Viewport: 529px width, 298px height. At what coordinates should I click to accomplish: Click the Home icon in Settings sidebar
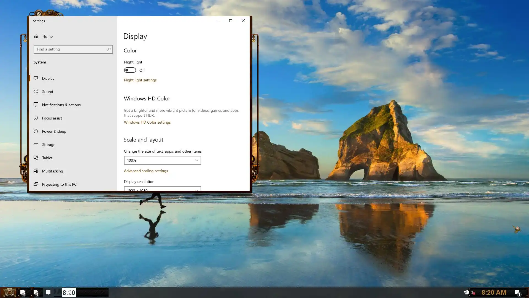tap(36, 36)
